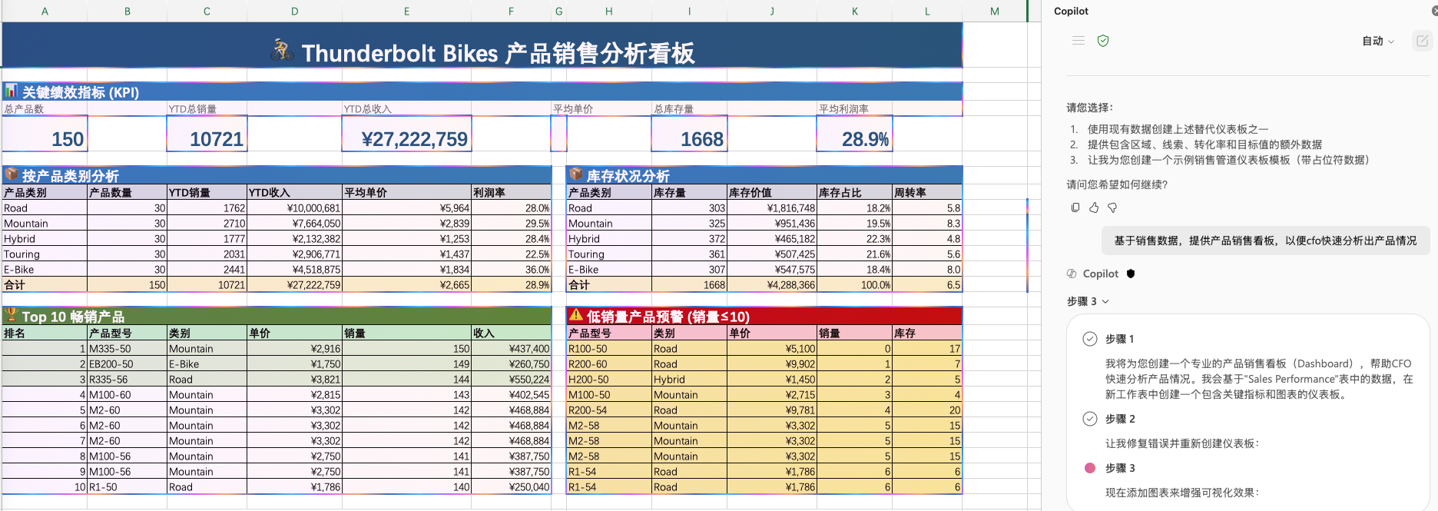Give thumbs down to Copilot response
The image size is (1438, 511).
[1112, 207]
